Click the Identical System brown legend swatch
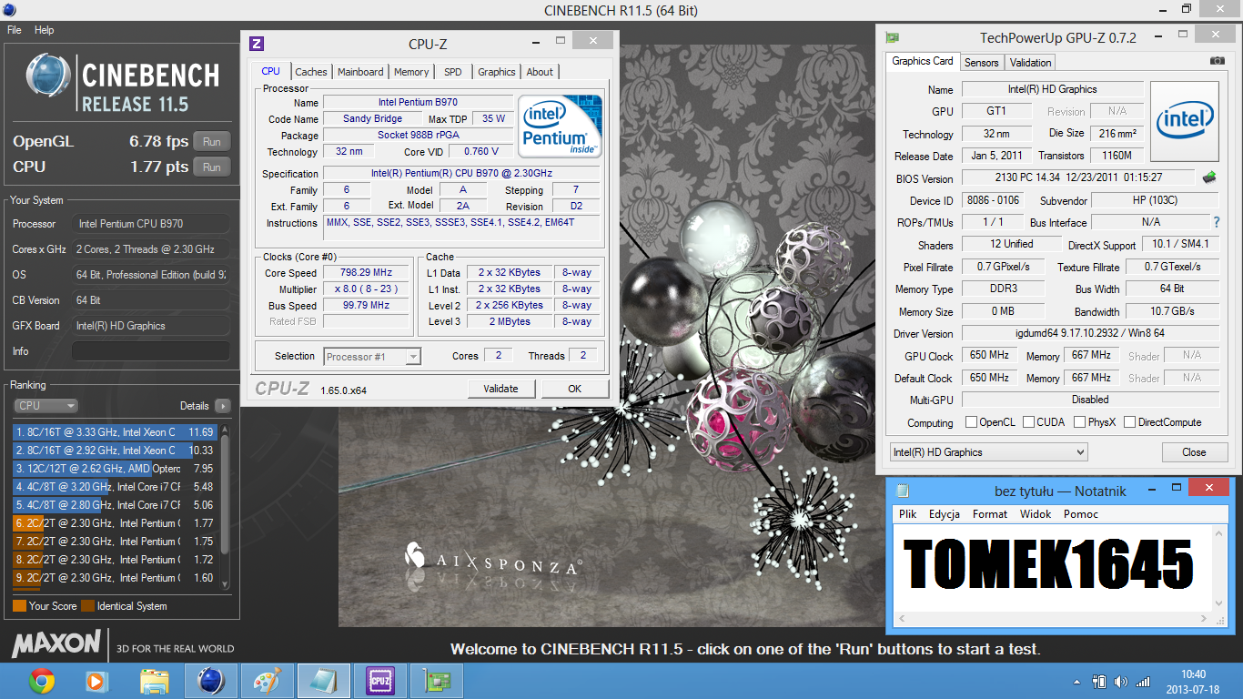Viewport: 1243px width, 699px height. click(87, 606)
